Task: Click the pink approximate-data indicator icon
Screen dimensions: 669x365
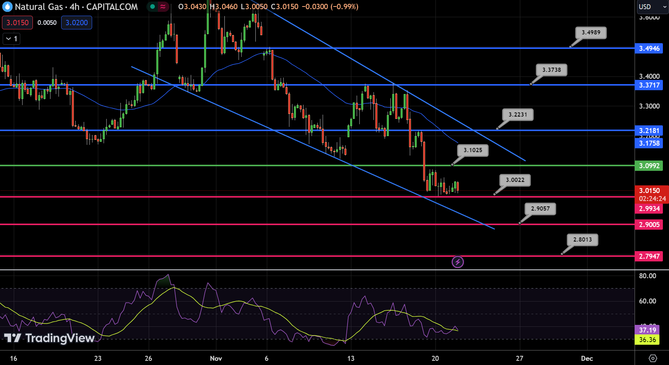Action: (163, 6)
